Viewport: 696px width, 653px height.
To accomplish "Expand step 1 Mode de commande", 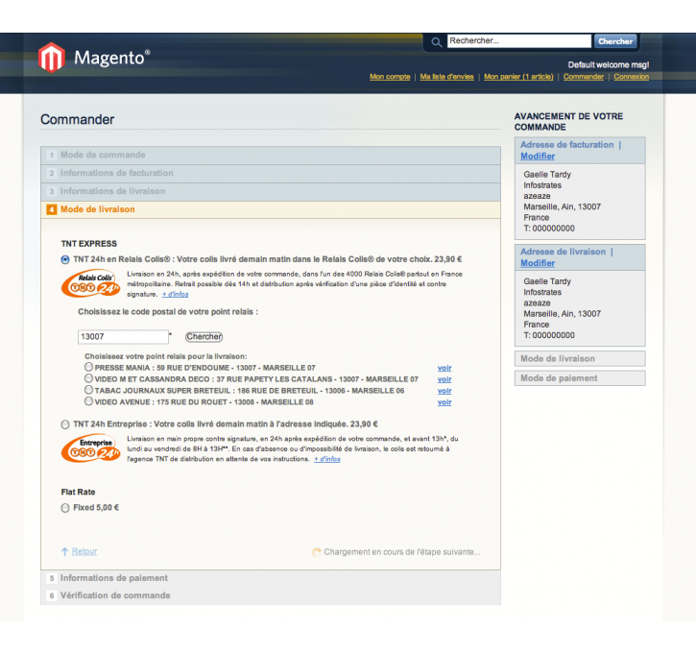I will [x=271, y=155].
